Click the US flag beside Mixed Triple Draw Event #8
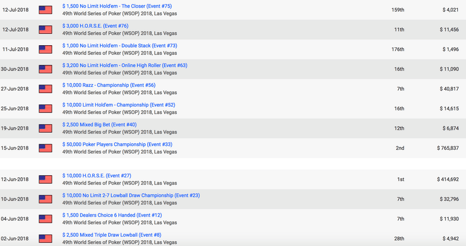The width and height of the screenshot is (466, 246). pyautogui.click(x=45, y=238)
